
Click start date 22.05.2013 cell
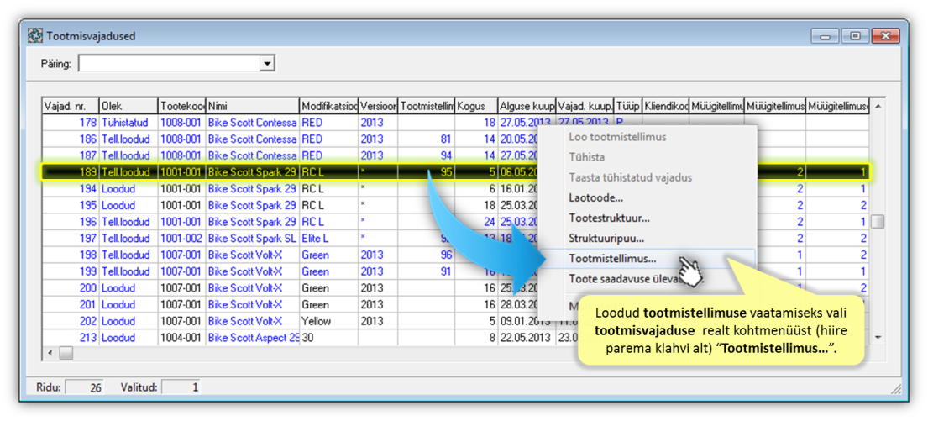coord(527,338)
